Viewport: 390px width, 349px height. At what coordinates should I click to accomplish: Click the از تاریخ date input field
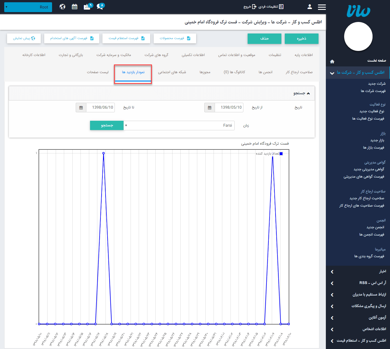[229, 108]
